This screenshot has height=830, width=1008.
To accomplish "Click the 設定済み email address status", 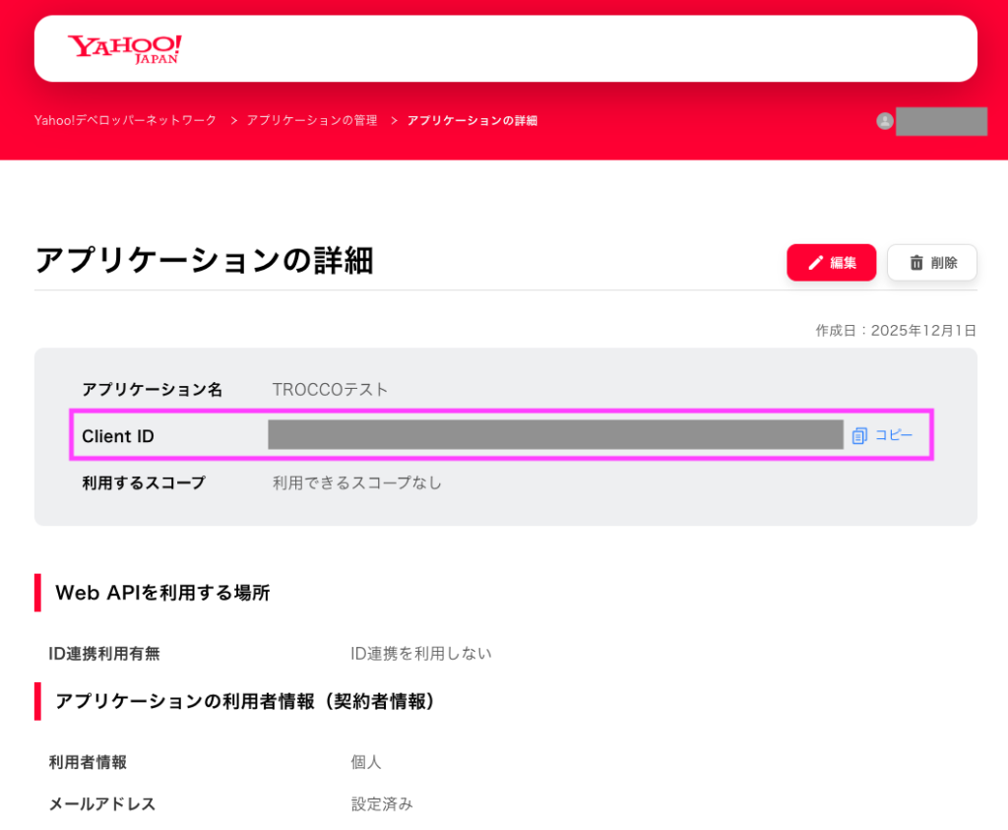I will click(x=382, y=803).
